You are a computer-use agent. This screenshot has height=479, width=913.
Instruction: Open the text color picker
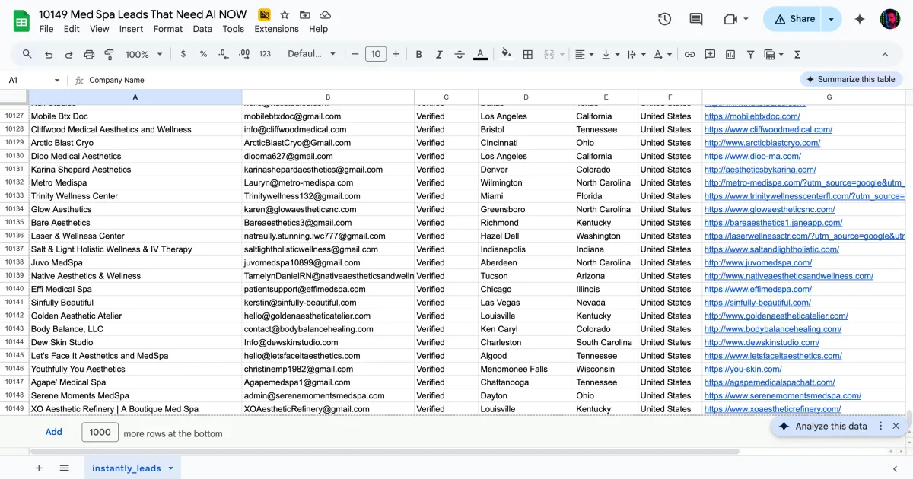click(480, 54)
